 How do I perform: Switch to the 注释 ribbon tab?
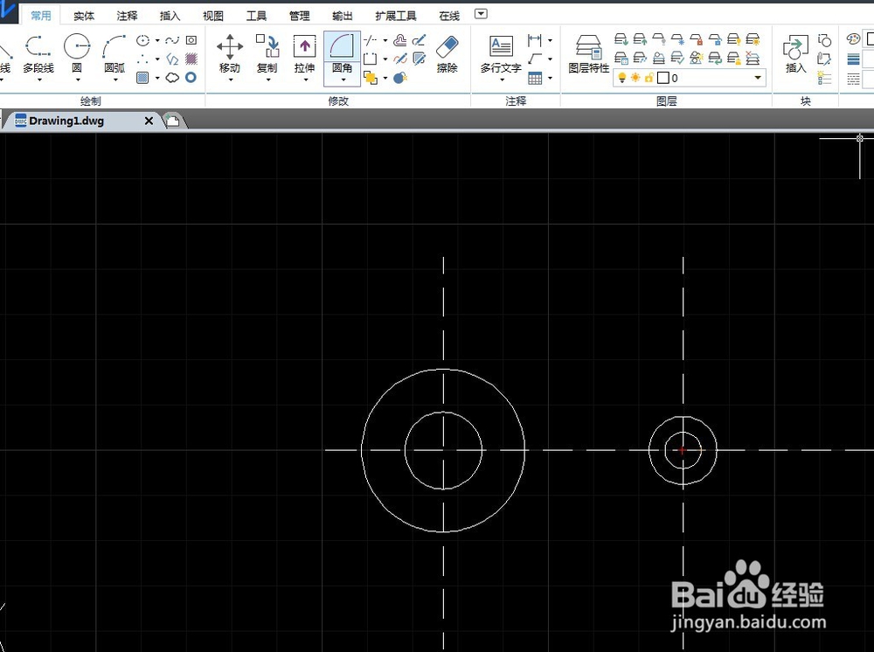(127, 16)
